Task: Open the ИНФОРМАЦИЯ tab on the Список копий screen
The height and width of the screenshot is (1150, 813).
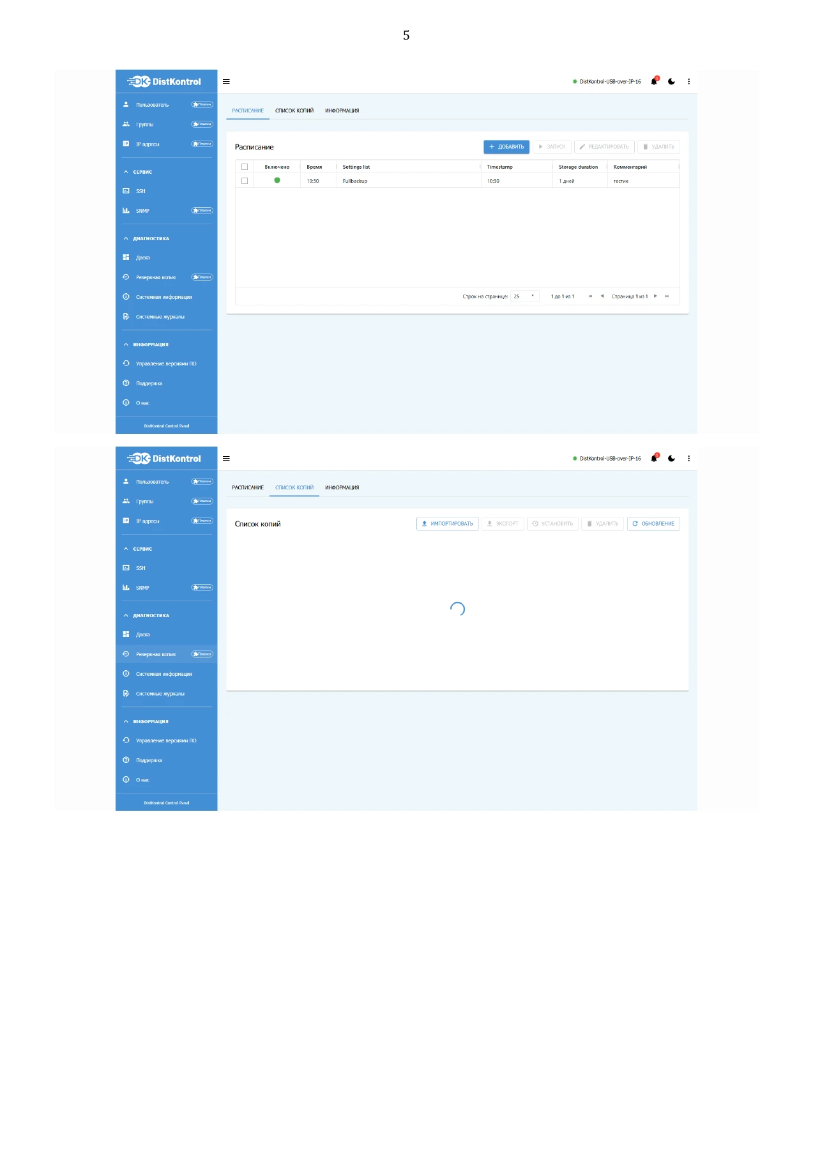Action: [x=342, y=487]
